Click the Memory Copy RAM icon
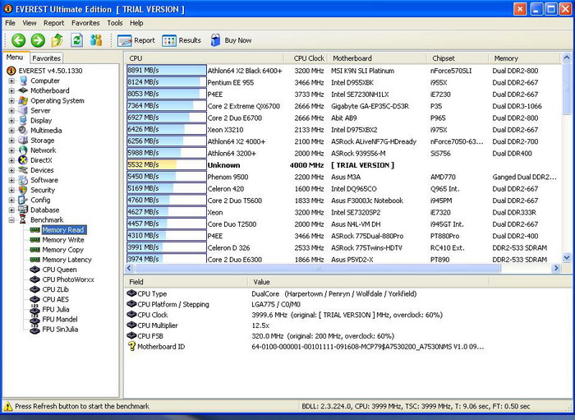 tap(34, 250)
